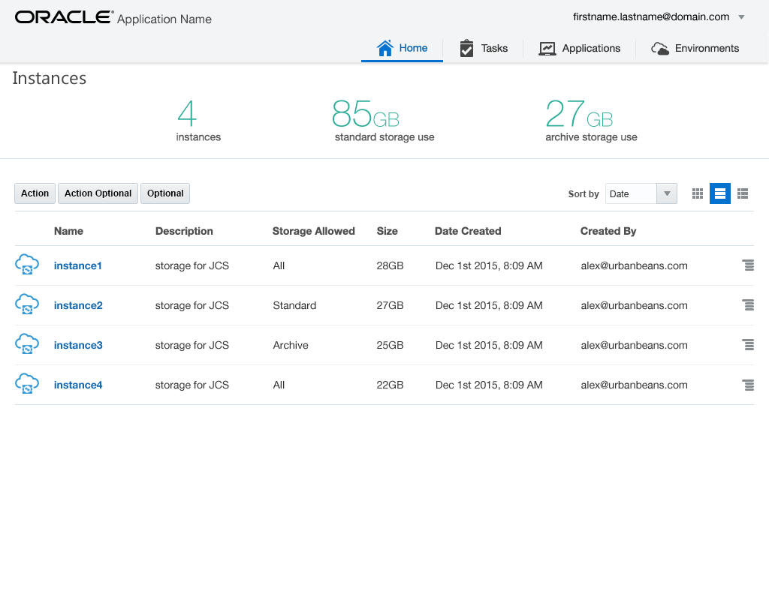Image resolution: width=769 pixels, height=600 pixels.
Task: Open the row actions menu for instance4
Action: pos(747,385)
